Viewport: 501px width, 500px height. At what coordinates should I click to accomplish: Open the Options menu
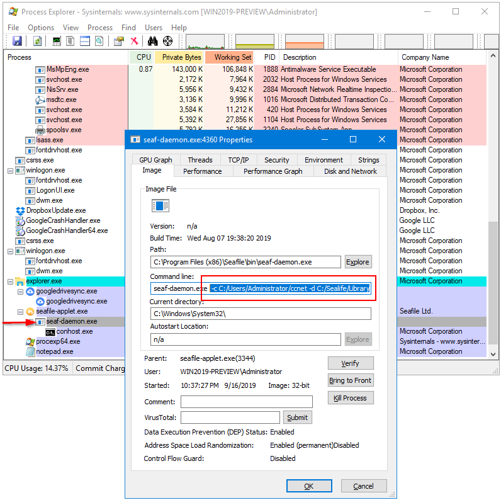[41, 28]
